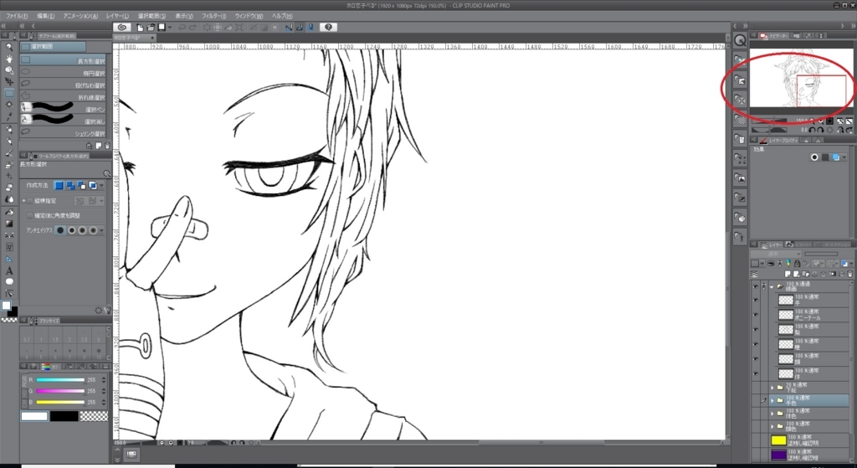Select the Eyedropper tool
This screenshot has height=468, width=857.
click(9, 116)
